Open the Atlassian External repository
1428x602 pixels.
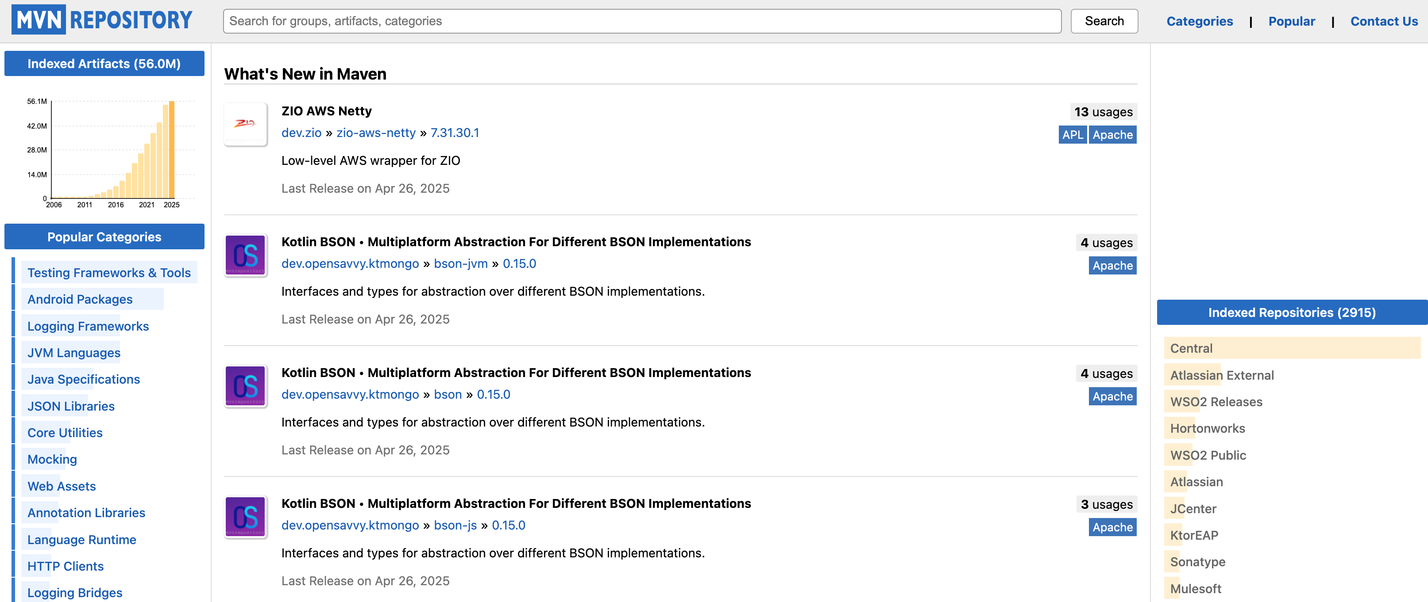click(1221, 375)
